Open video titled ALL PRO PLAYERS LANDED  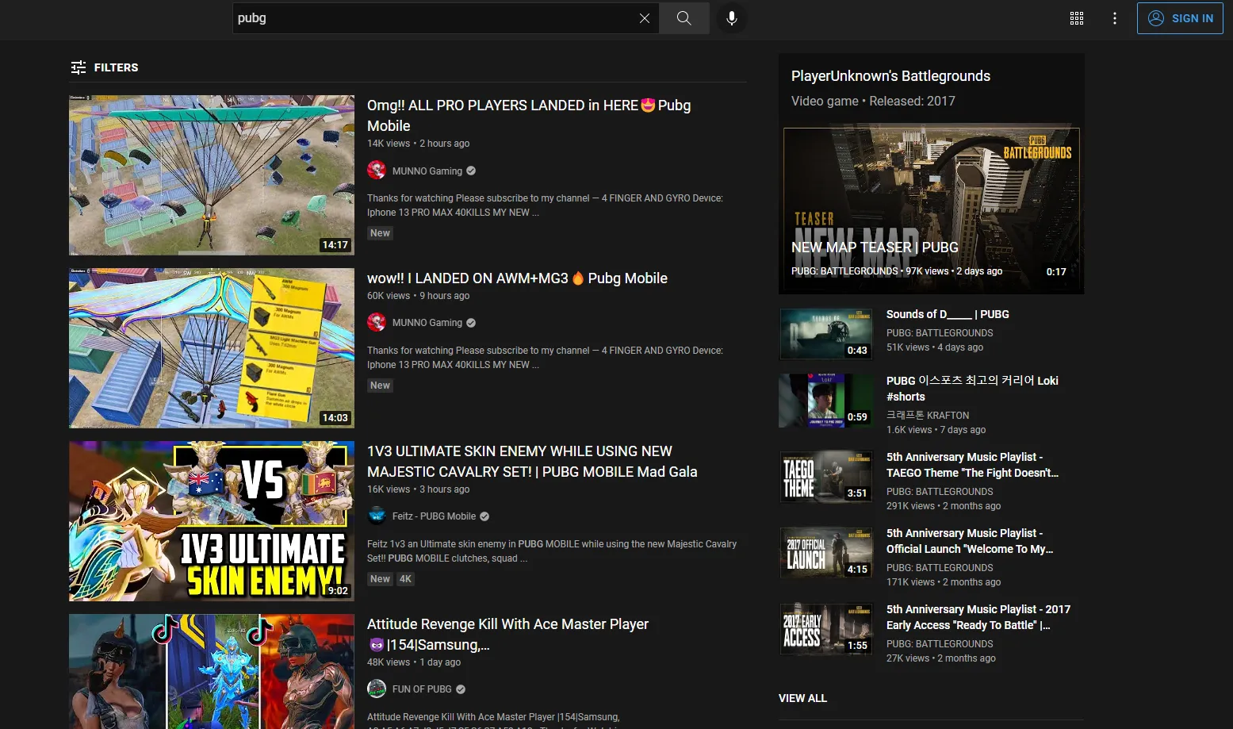[x=529, y=116]
